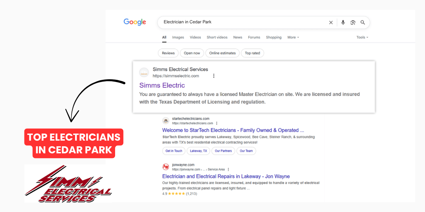Open Welcome to StarTech Electricians result
This screenshot has width=425, height=212.
233,130
